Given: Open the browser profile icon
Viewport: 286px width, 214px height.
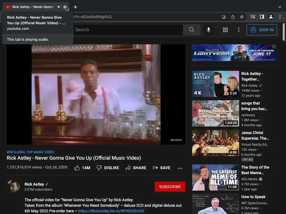Looking at the screenshot, I should [x=271, y=17].
